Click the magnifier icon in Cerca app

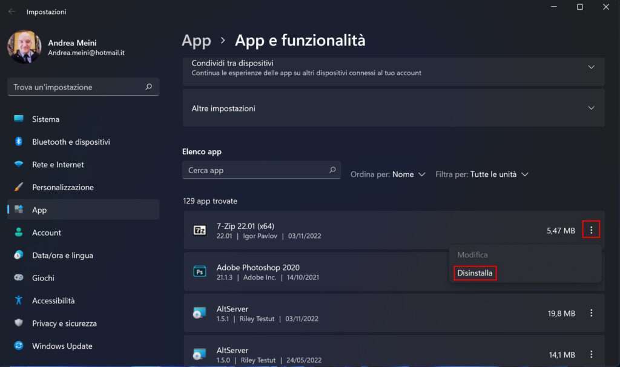(332, 170)
